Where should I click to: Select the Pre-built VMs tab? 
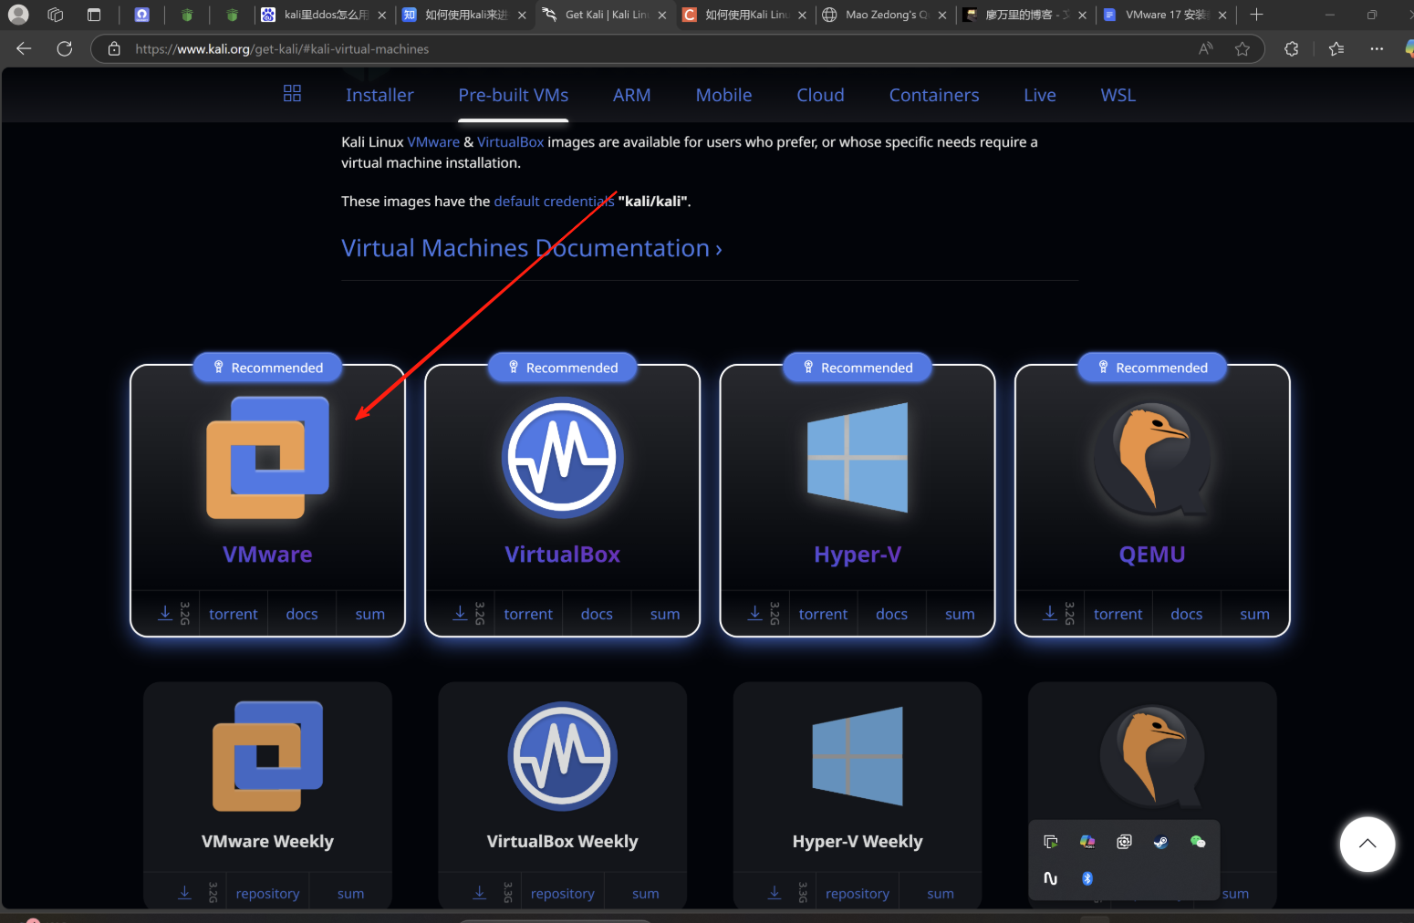pos(514,95)
